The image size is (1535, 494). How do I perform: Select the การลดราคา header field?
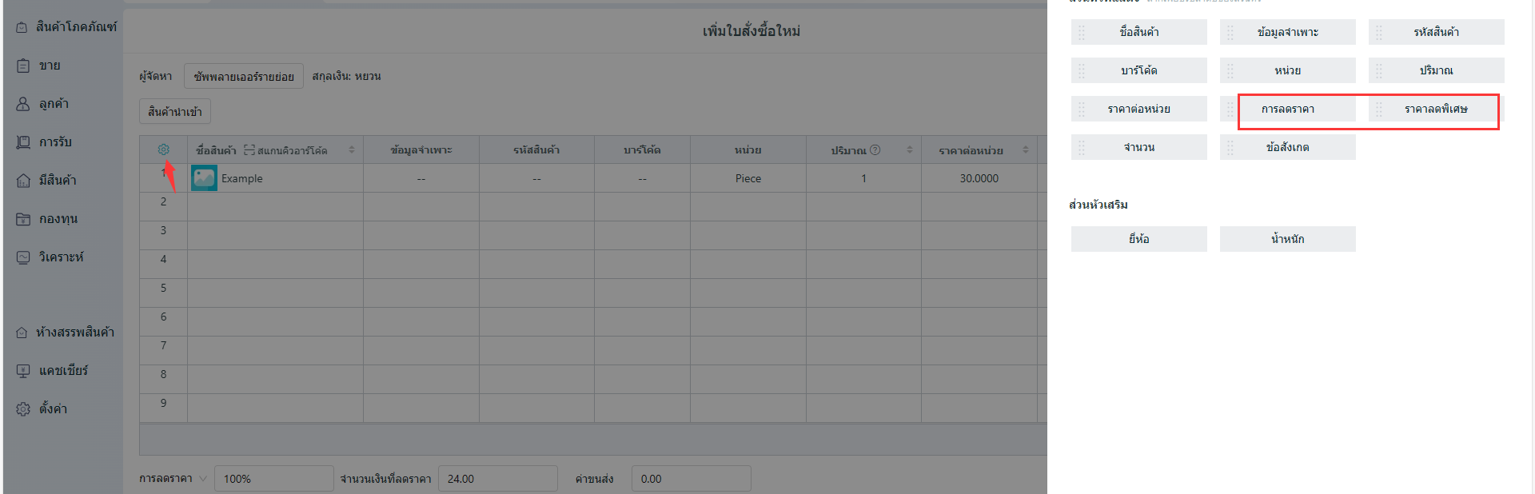[1287, 109]
